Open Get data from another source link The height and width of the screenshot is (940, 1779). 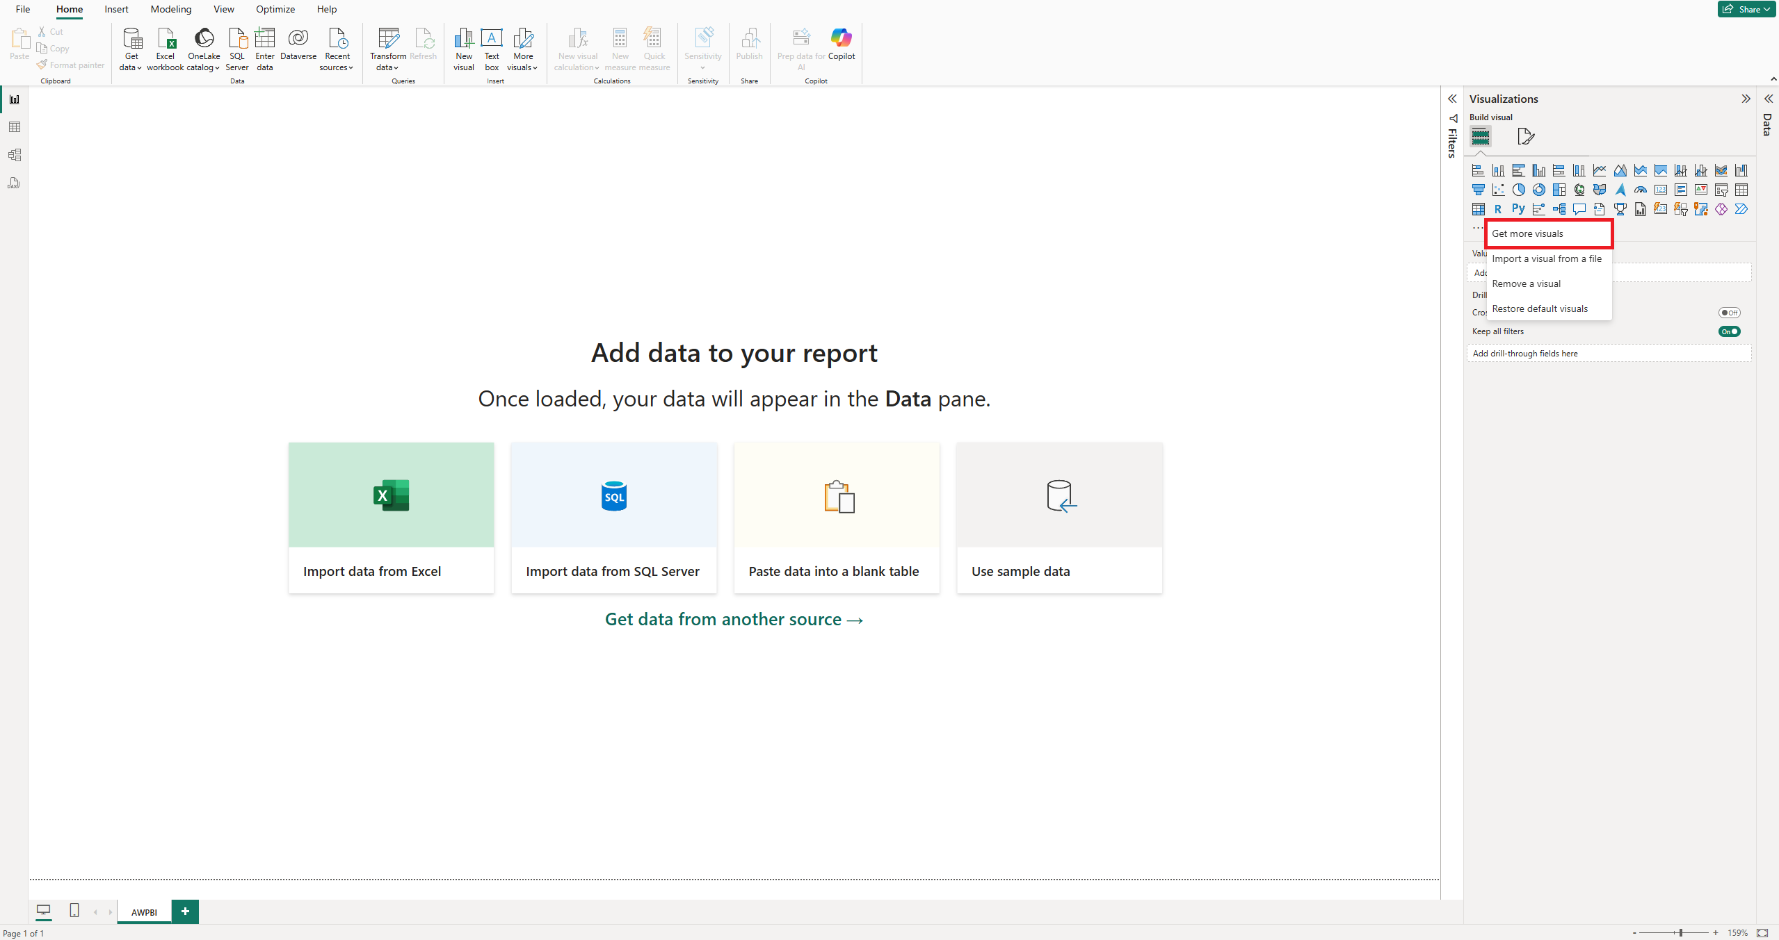(x=734, y=619)
